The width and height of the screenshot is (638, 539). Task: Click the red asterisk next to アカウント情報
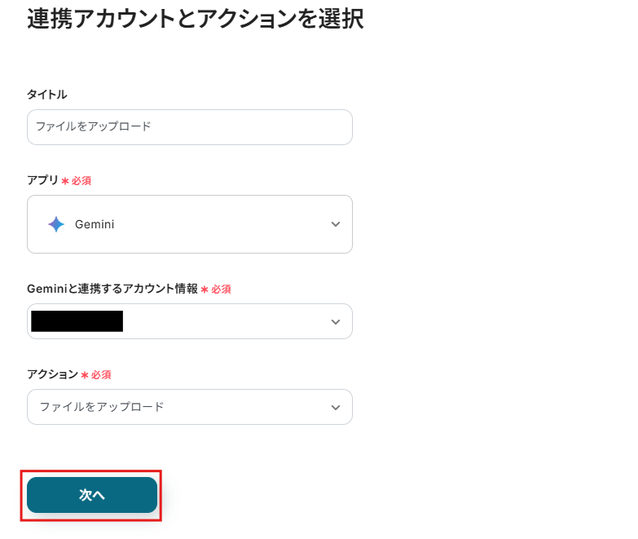[205, 289]
